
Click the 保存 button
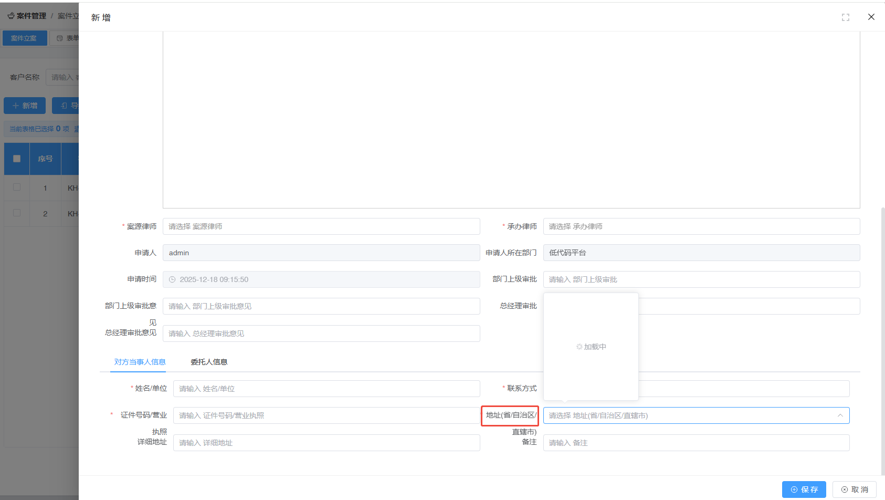(804, 489)
